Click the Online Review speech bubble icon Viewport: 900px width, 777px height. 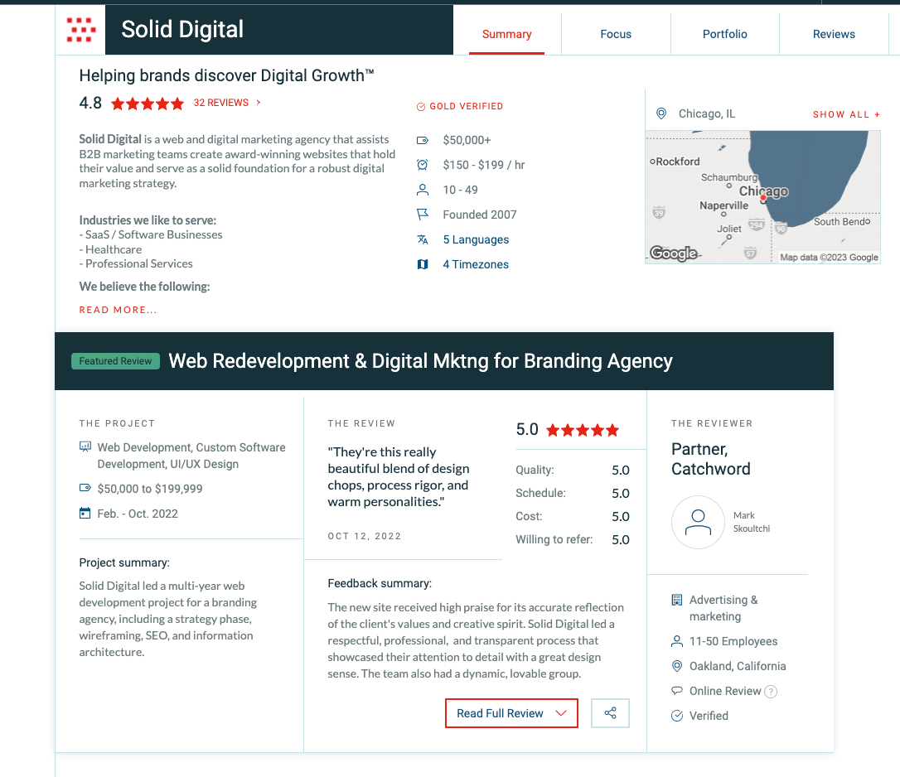pyautogui.click(x=677, y=691)
